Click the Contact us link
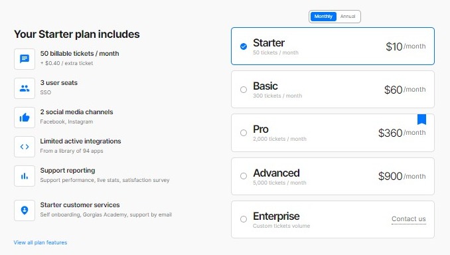Screen dimensions: 450x255 tap(409, 219)
